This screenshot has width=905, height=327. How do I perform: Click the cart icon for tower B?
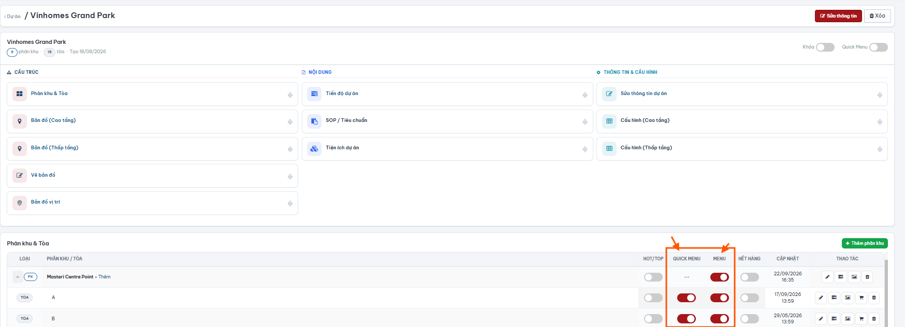(861, 319)
